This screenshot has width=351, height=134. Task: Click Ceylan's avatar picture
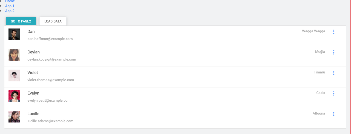click(14, 55)
